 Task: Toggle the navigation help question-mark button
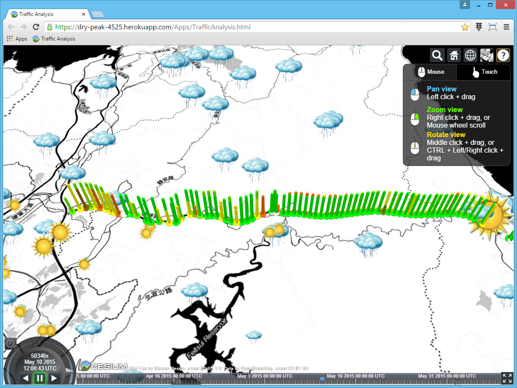tap(503, 55)
